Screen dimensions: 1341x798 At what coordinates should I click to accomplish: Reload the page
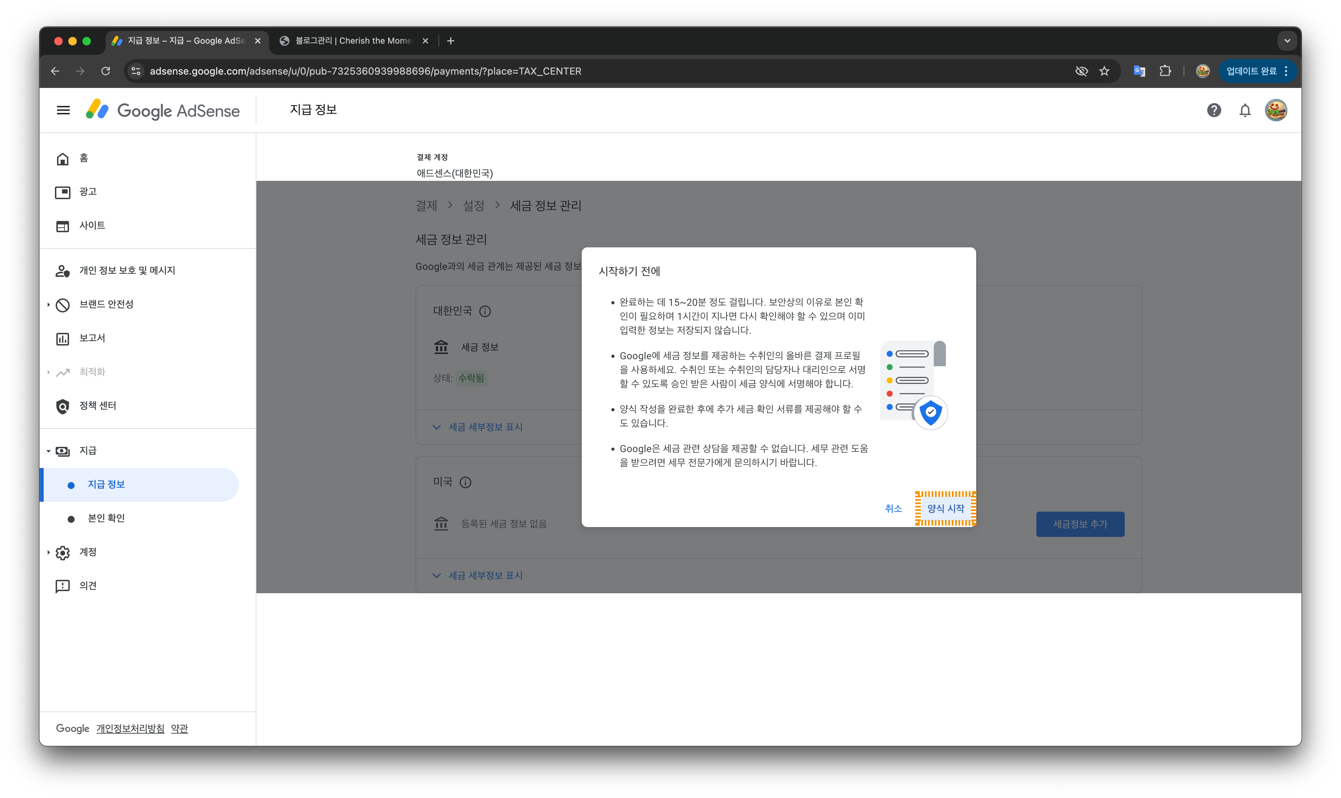pyautogui.click(x=106, y=71)
